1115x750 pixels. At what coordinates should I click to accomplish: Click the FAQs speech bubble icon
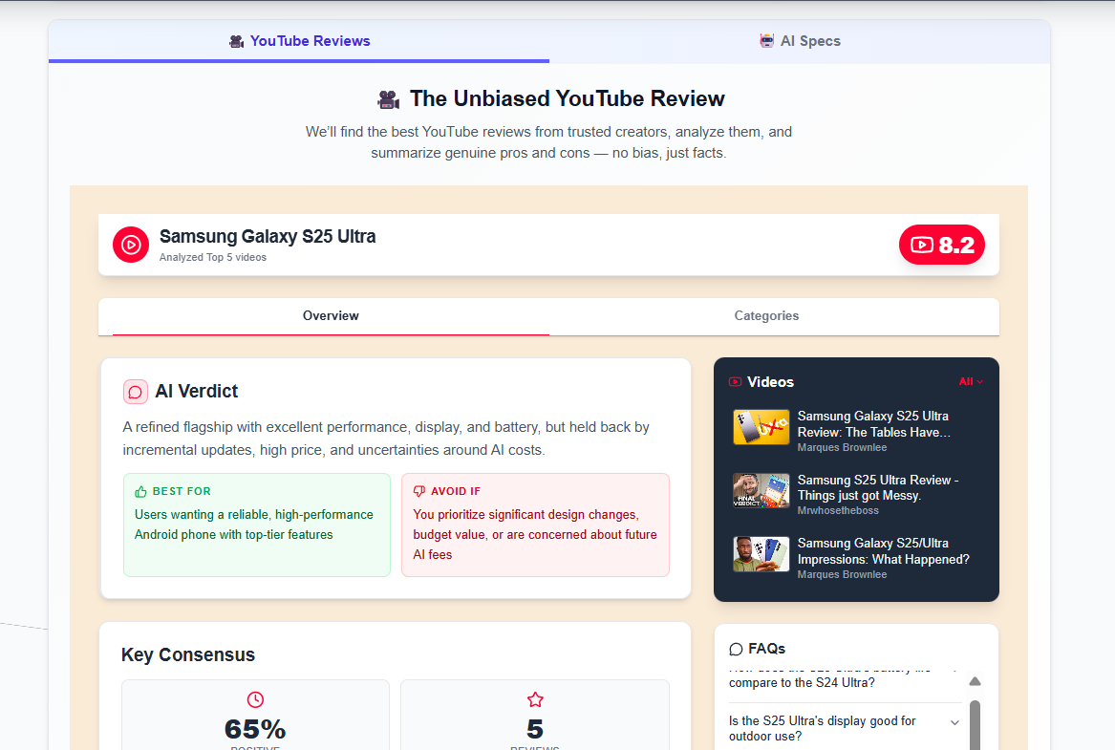(736, 649)
